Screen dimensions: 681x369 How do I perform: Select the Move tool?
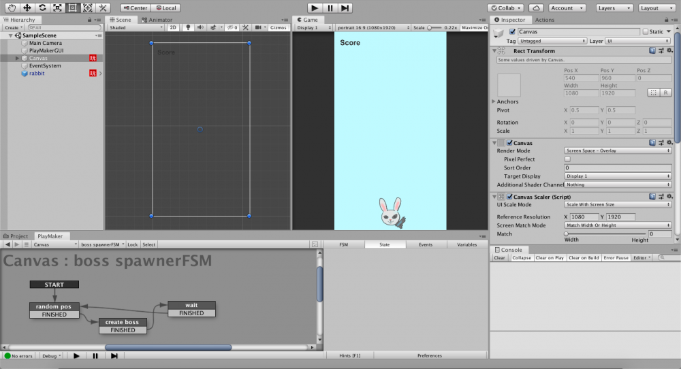click(27, 7)
